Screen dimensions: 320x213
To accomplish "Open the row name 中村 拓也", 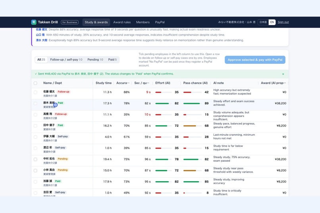I will (49, 159).
